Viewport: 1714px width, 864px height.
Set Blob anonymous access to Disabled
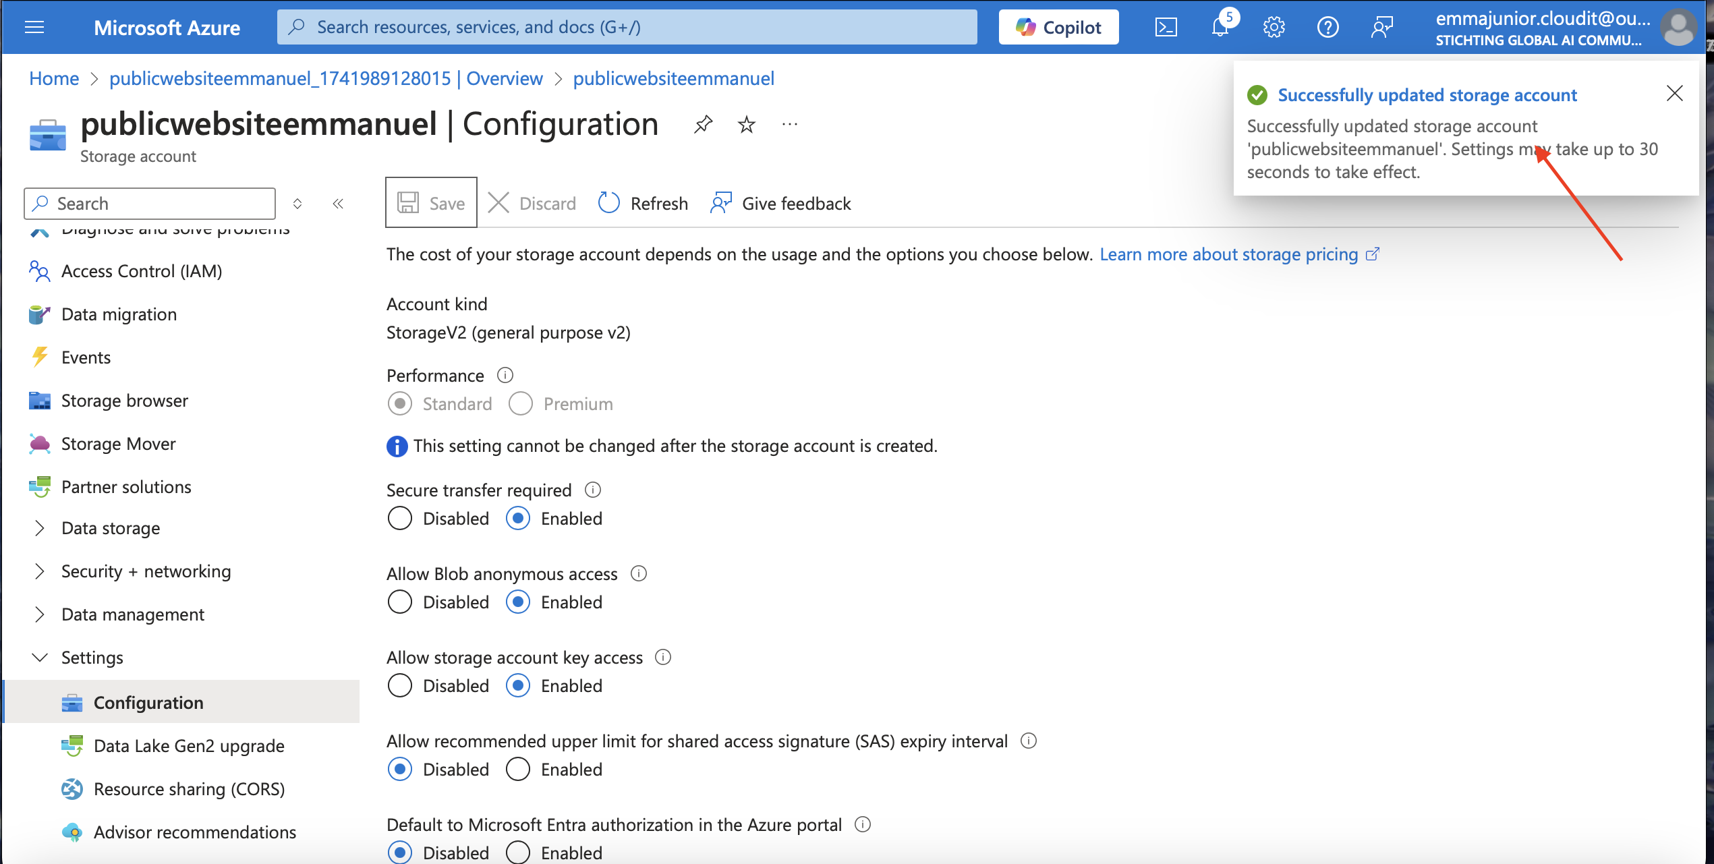coord(400,602)
